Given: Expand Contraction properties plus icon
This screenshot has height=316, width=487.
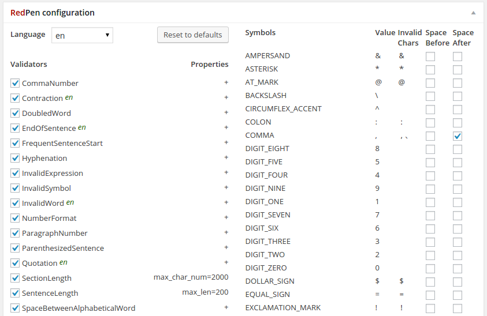Looking at the screenshot, I should click(226, 97).
